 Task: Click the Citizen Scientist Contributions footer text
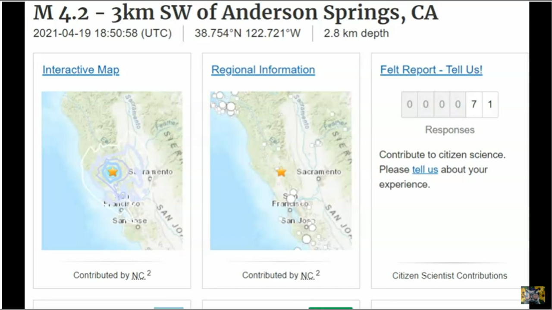pyautogui.click(x=449, y=276)
